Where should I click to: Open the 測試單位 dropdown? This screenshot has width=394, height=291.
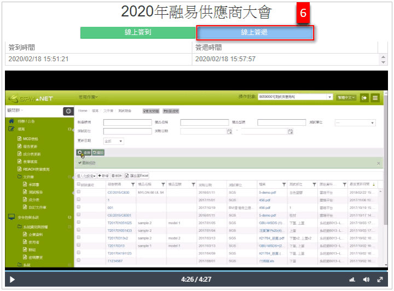click(x=355, y=123)
